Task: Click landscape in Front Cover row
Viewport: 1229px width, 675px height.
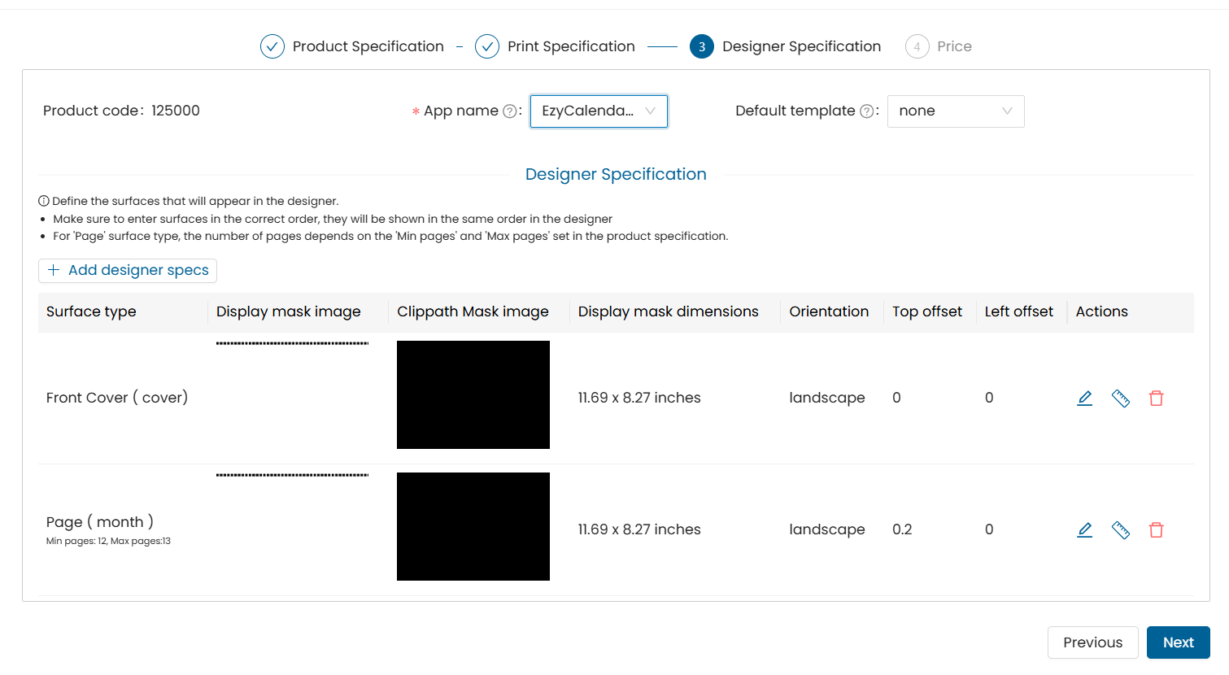Action: pyautogui.click(x=827, y=398)
